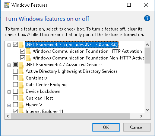Click the folder icon beside Hyper-V
The height and width of the screenshot is (136, 155).
pos(21,105)
